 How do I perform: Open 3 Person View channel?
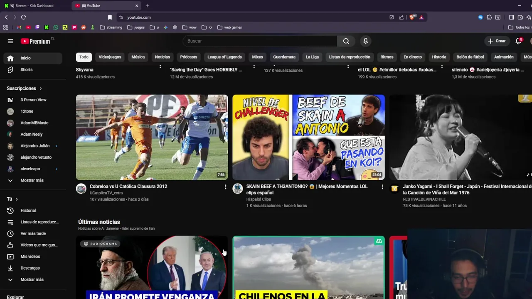click(x=33, y=100)
